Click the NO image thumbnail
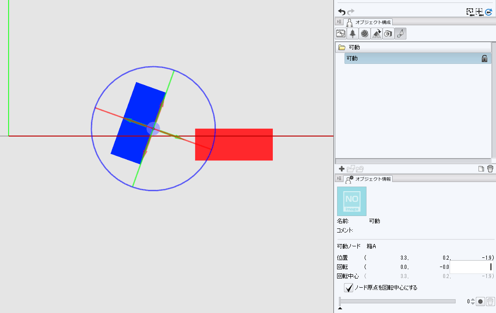 tap(352, 201)
